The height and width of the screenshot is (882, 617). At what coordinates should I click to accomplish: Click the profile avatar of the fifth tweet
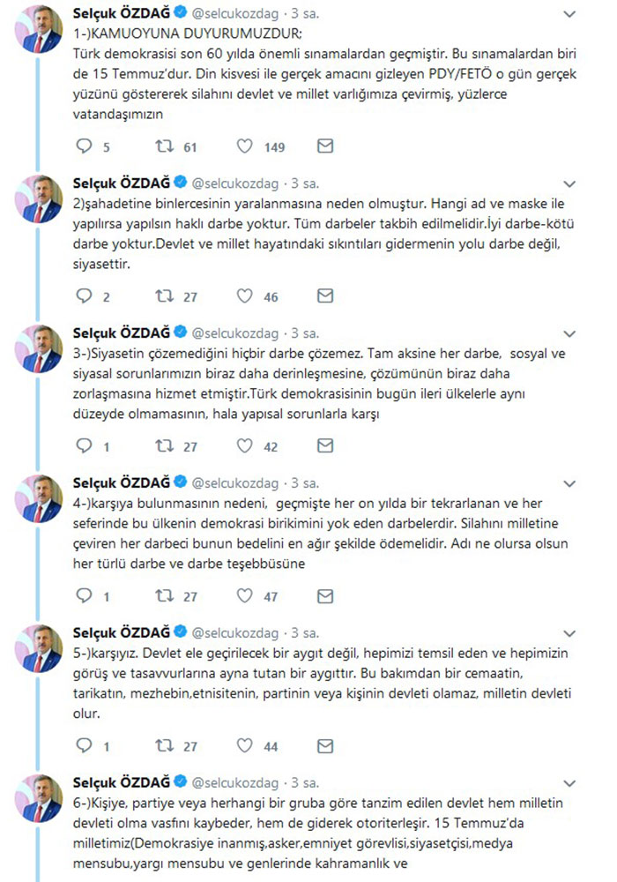42,651
